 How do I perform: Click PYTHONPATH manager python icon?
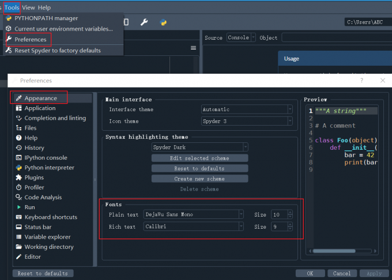pos(9,18)
